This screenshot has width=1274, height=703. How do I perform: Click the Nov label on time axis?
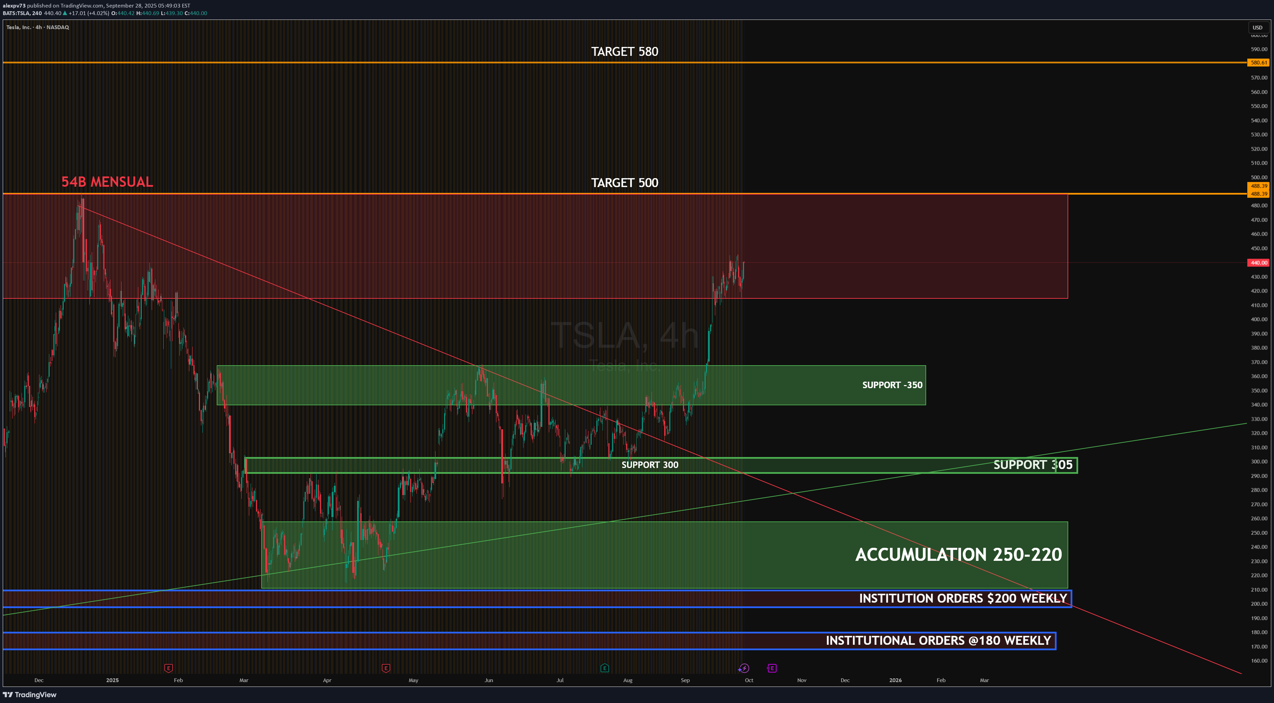click(x=802, y=680)
